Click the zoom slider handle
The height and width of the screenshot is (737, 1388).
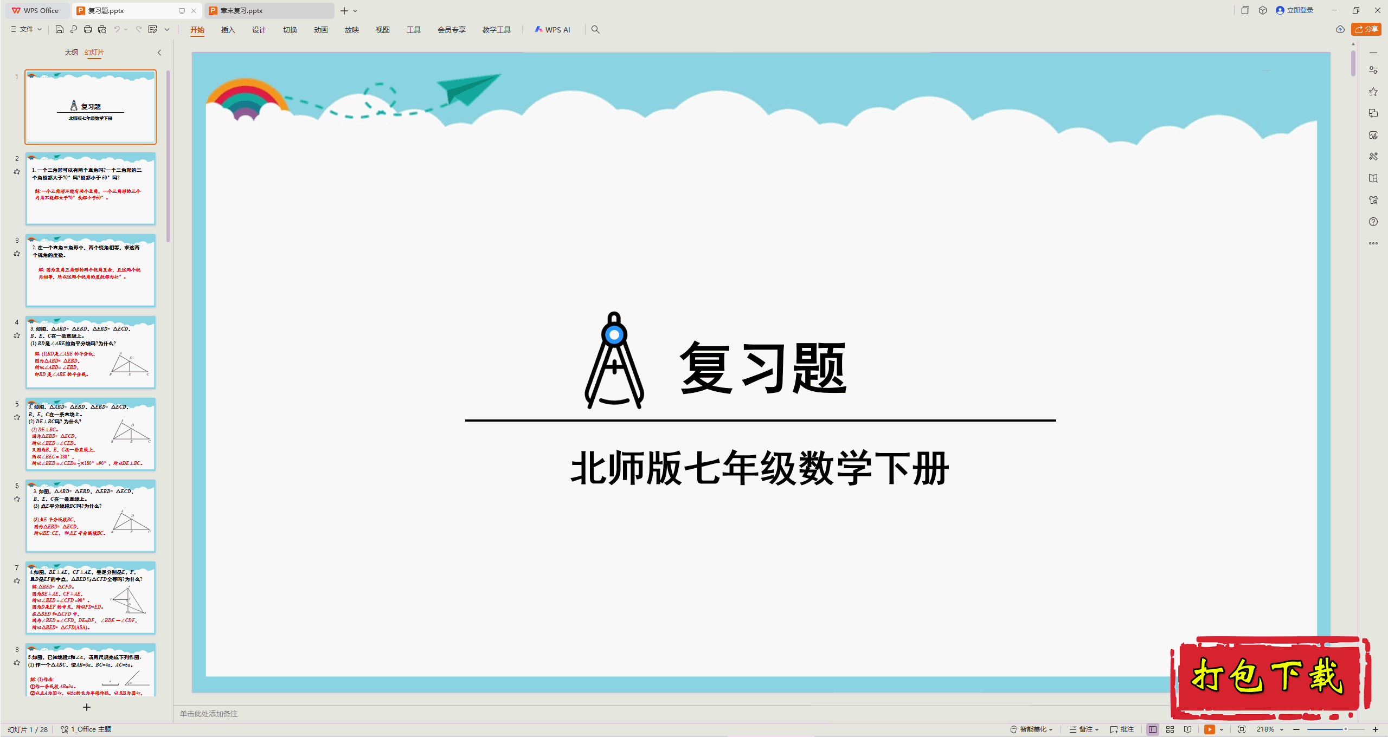pyautogui.click(x=1345, y=729)
